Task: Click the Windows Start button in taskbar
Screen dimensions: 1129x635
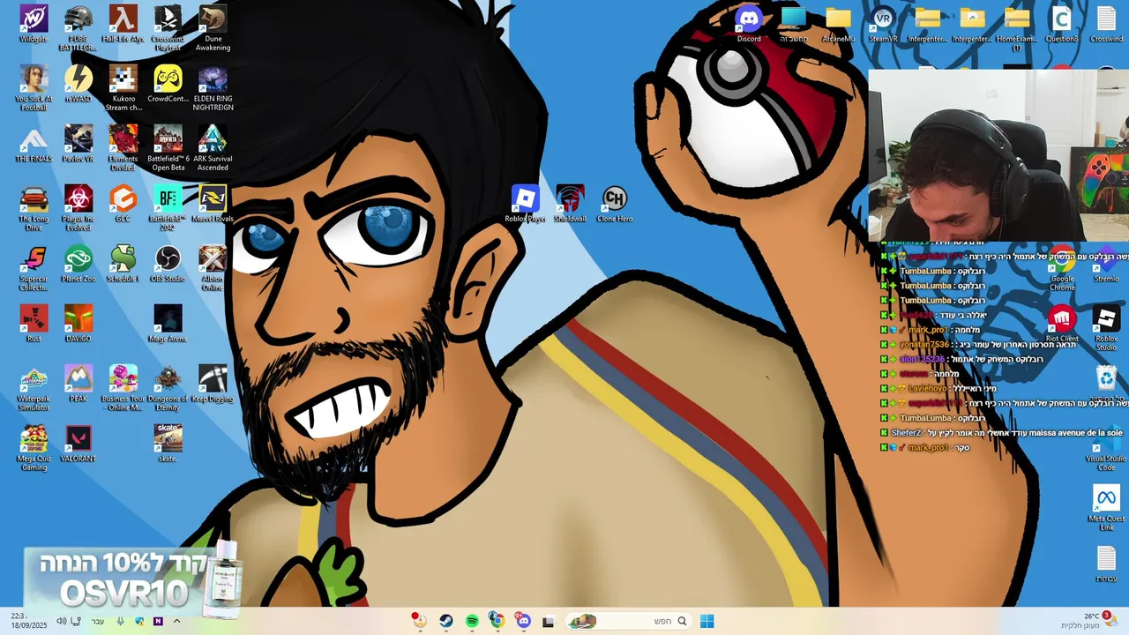Action: 707,621
